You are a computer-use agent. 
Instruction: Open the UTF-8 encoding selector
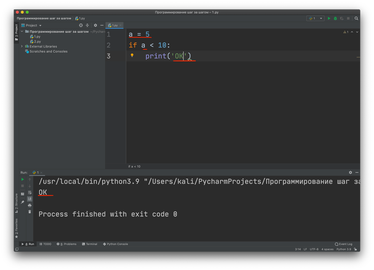pyautogui.click(x=314, y=249)
